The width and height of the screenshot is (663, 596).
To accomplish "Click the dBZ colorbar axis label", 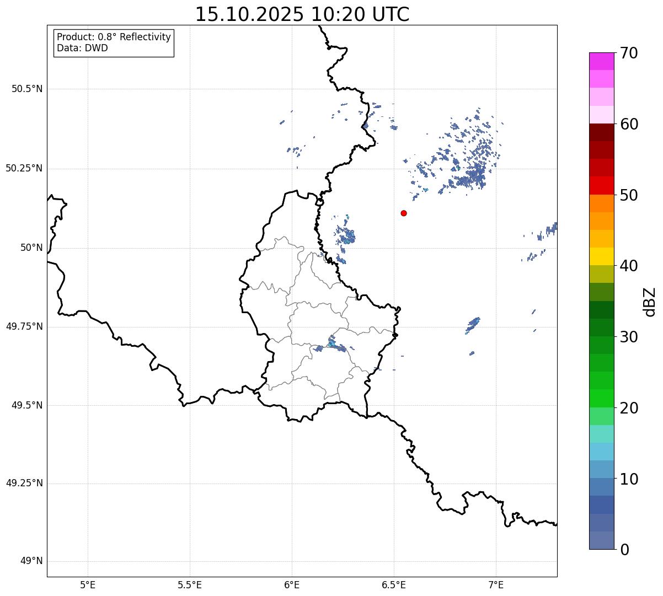I will coord(650,302).
